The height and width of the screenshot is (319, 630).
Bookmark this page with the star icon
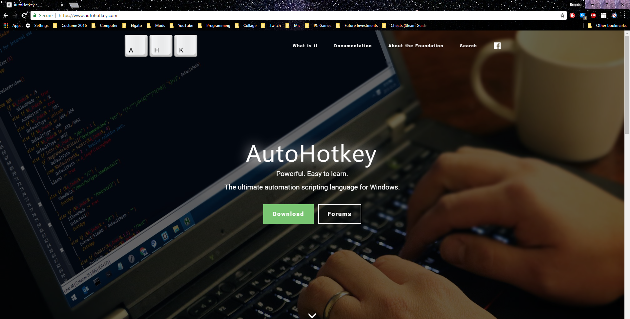[x=562, y=15]
